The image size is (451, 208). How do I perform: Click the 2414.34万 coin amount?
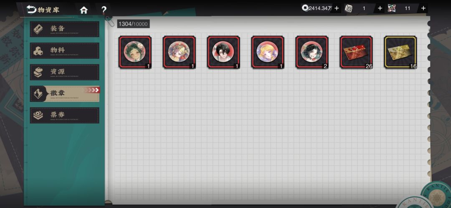320,8
